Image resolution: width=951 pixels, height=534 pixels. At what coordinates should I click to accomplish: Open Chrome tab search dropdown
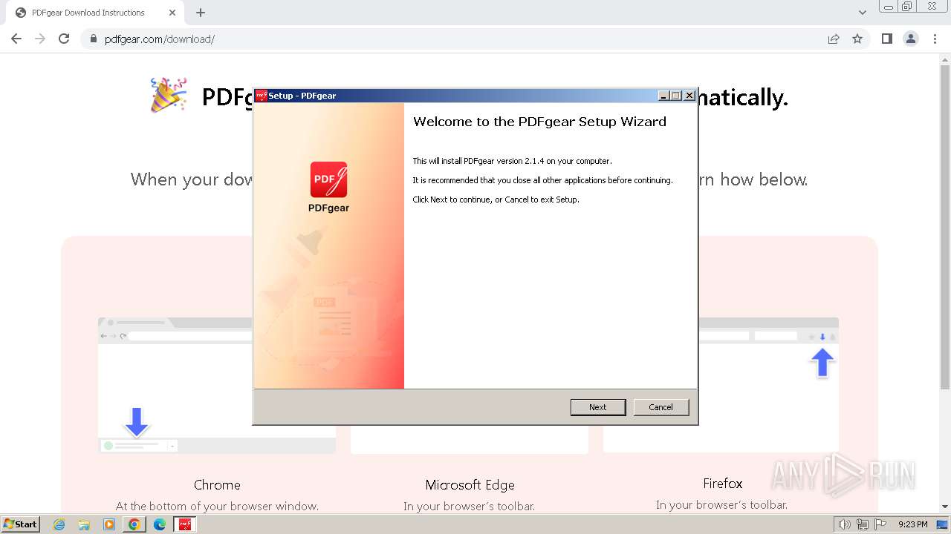click(863, 13)
